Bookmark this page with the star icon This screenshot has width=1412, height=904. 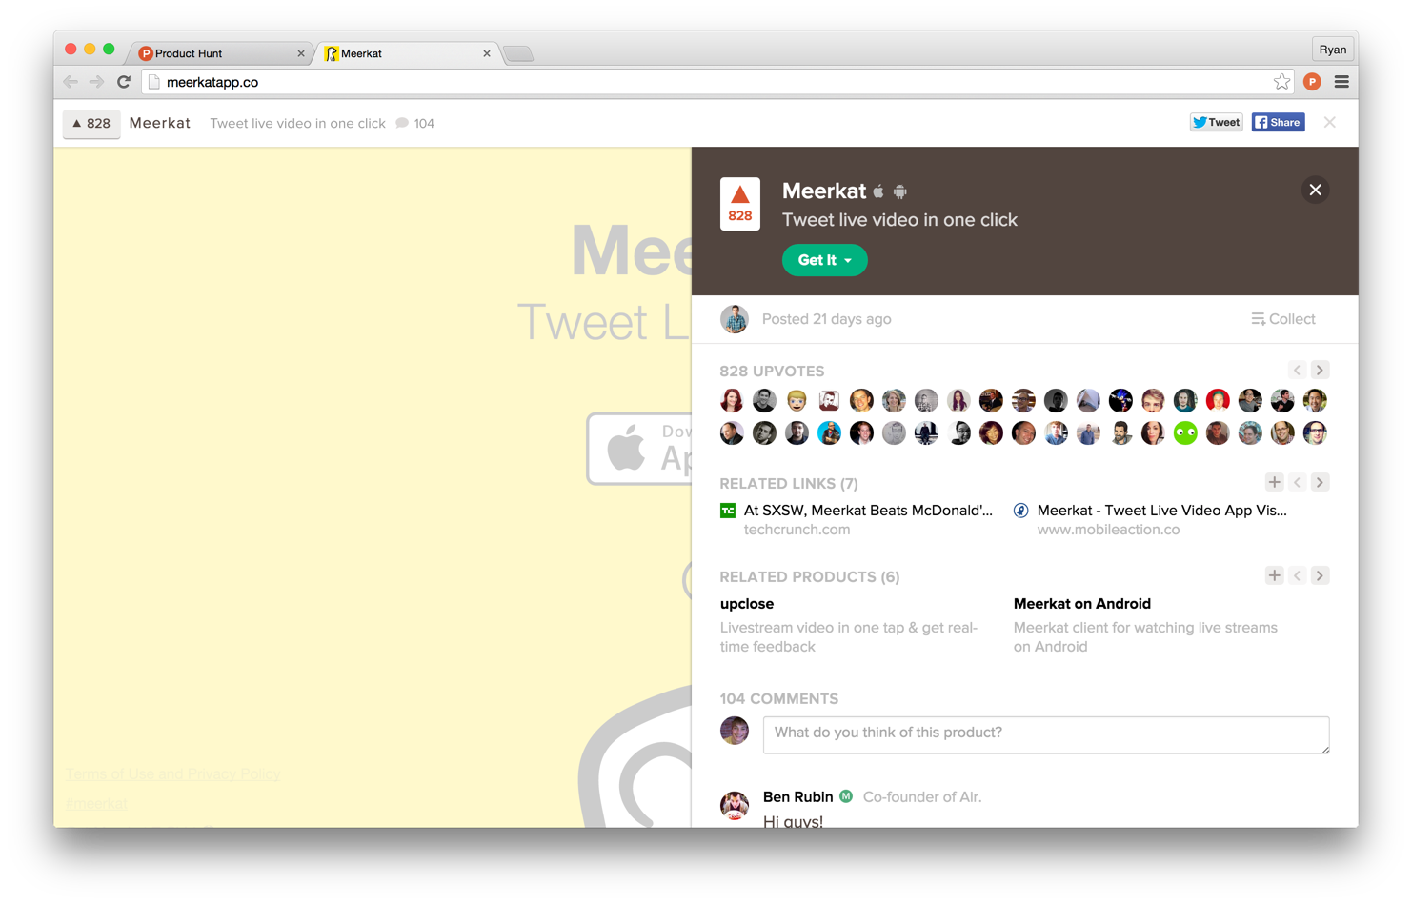pos(1281,82)
